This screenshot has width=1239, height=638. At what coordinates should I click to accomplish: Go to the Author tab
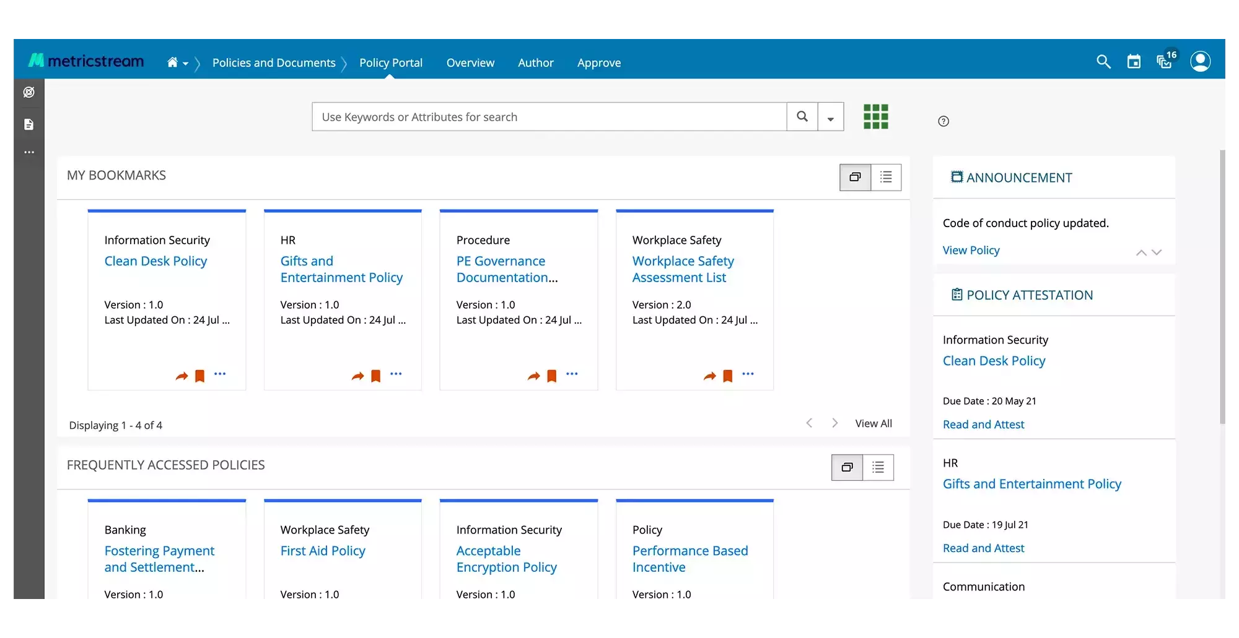(x=536, y=63)
